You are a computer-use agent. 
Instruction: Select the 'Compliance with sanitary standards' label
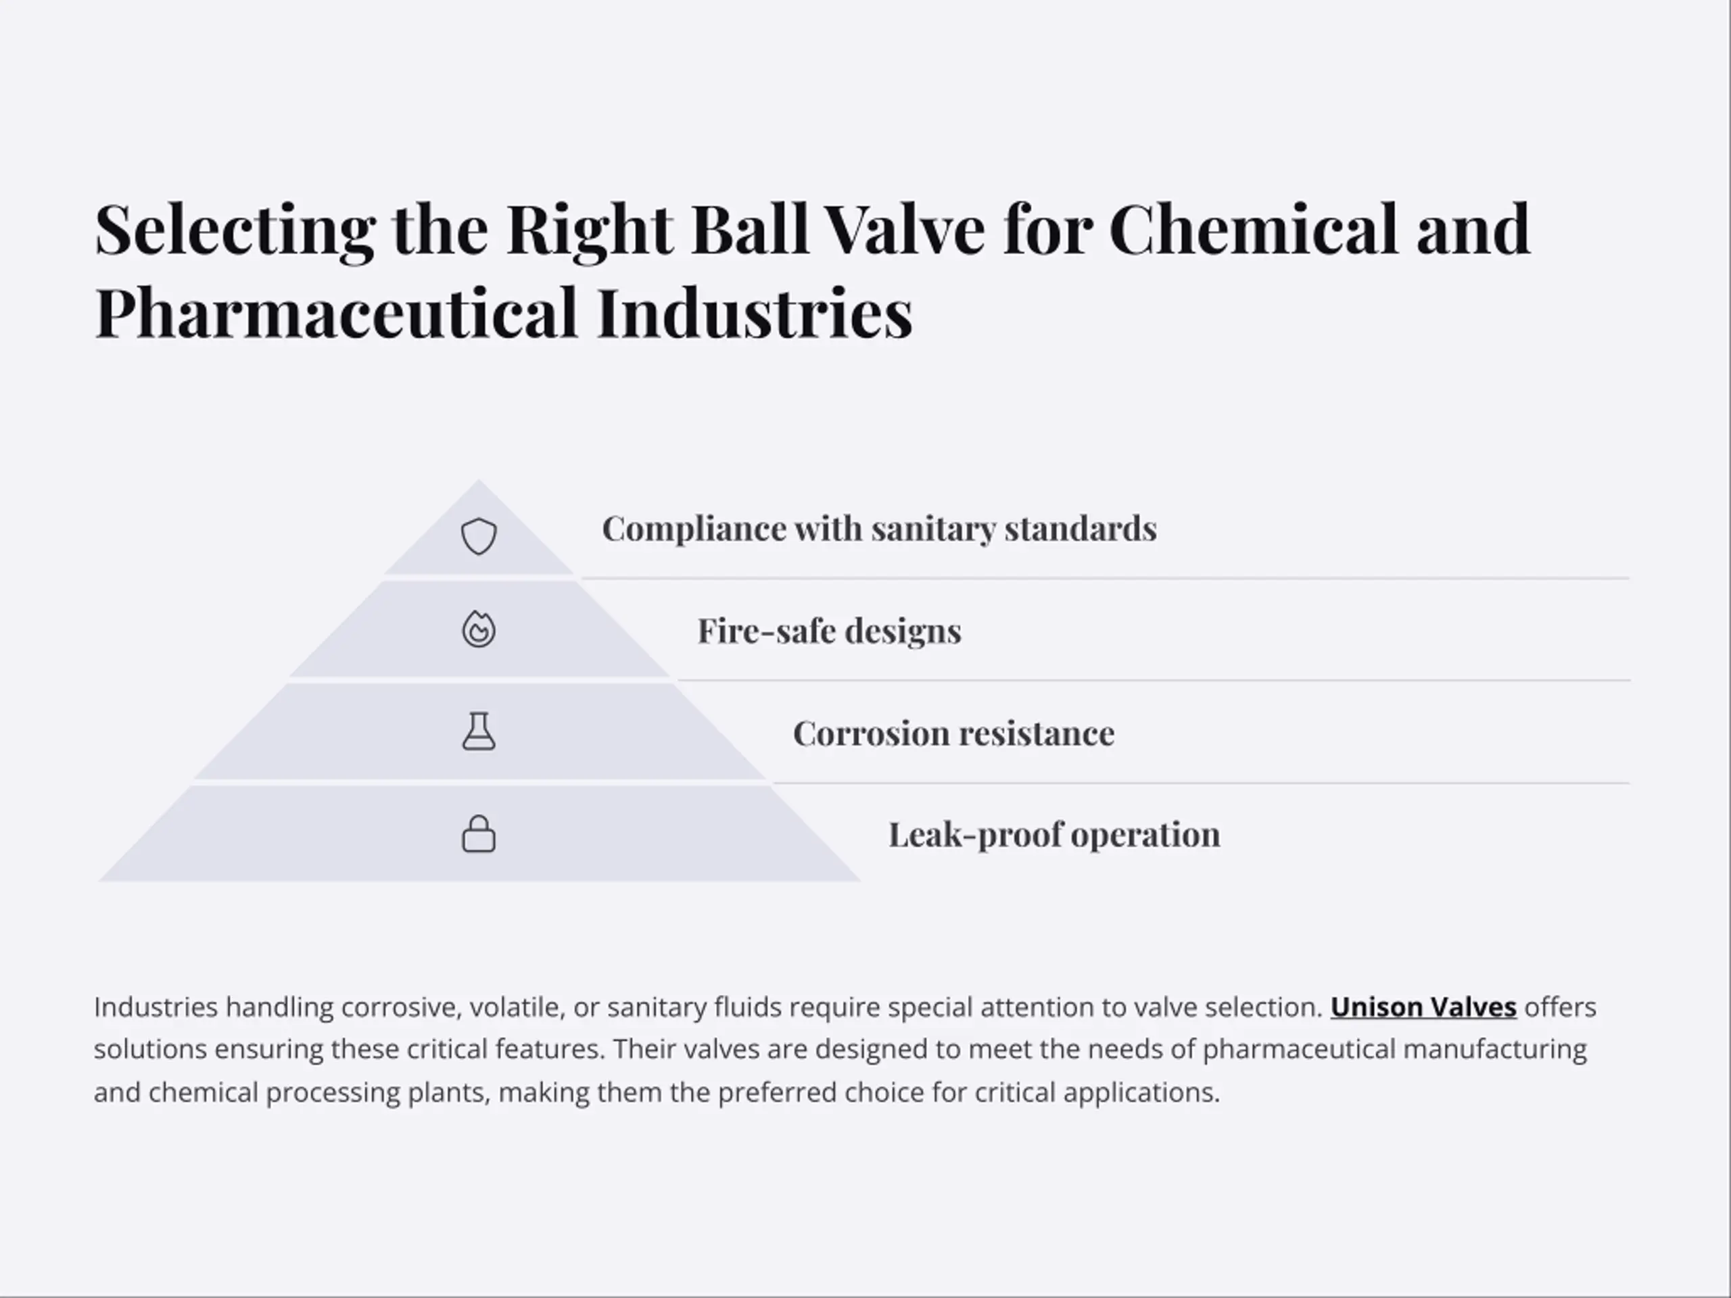pyautogui.click(x=879, y=529)
